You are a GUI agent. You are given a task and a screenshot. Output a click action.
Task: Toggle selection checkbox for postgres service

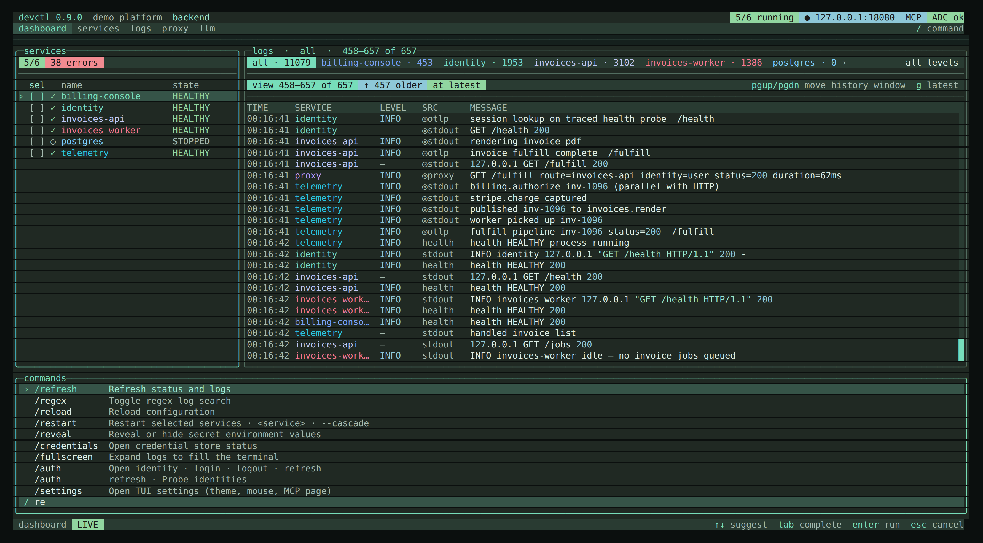click(x=37, y=141)
